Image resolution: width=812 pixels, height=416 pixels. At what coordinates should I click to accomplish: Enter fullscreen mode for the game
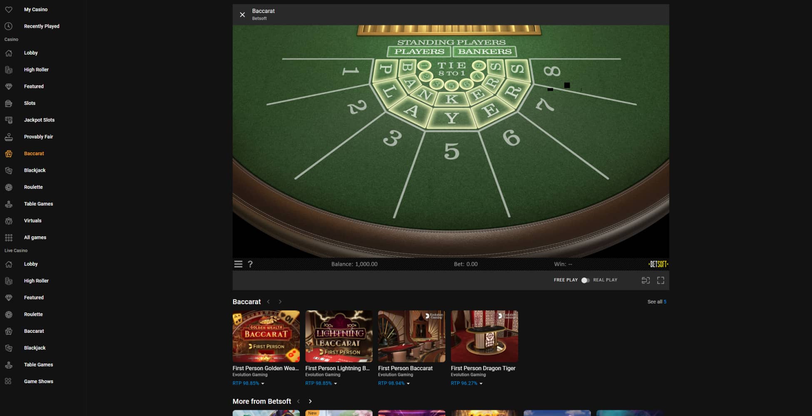pos(661,280)
